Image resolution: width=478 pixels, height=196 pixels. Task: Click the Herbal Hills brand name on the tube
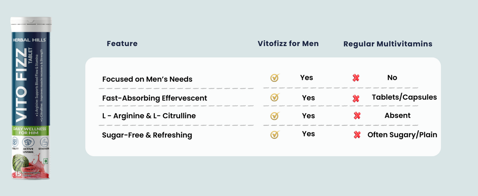[x=29, y=40]
